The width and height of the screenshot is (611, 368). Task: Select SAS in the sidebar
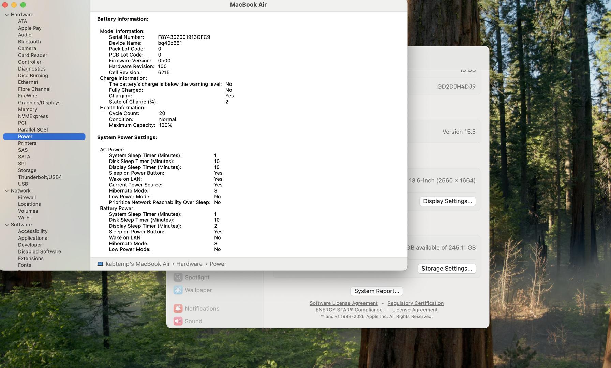23,150
